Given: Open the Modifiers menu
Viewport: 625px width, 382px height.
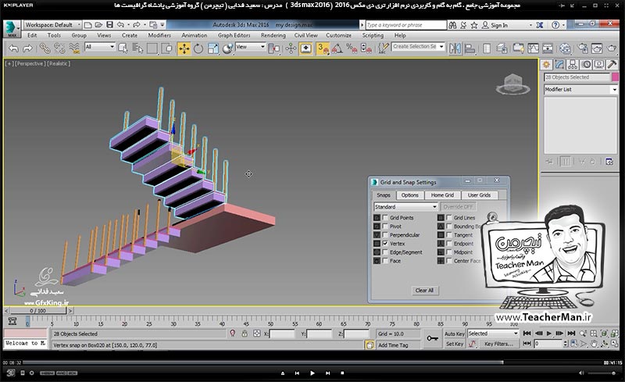Looking at the screenshot, I should 159,35.
